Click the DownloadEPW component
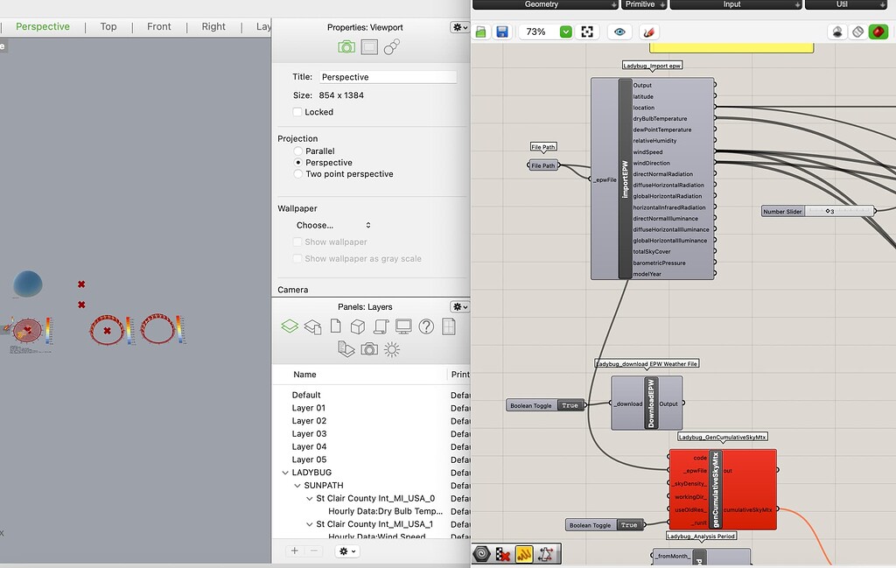Image resolution: width=896 pixels, height=568 pixels. pyautogui.click(x=647, y=403)
